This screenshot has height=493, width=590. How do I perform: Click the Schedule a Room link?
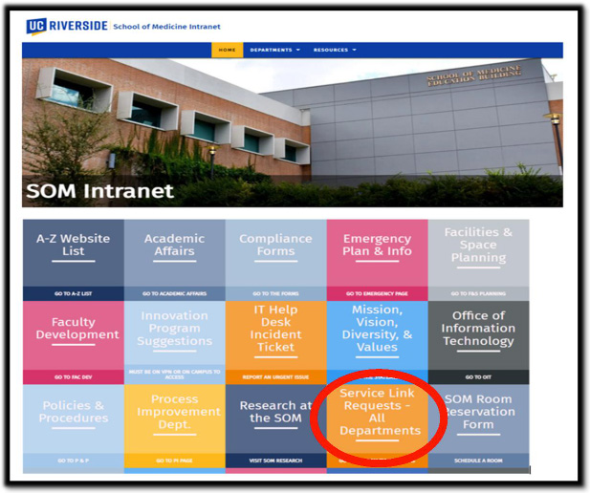coord(478,461)
